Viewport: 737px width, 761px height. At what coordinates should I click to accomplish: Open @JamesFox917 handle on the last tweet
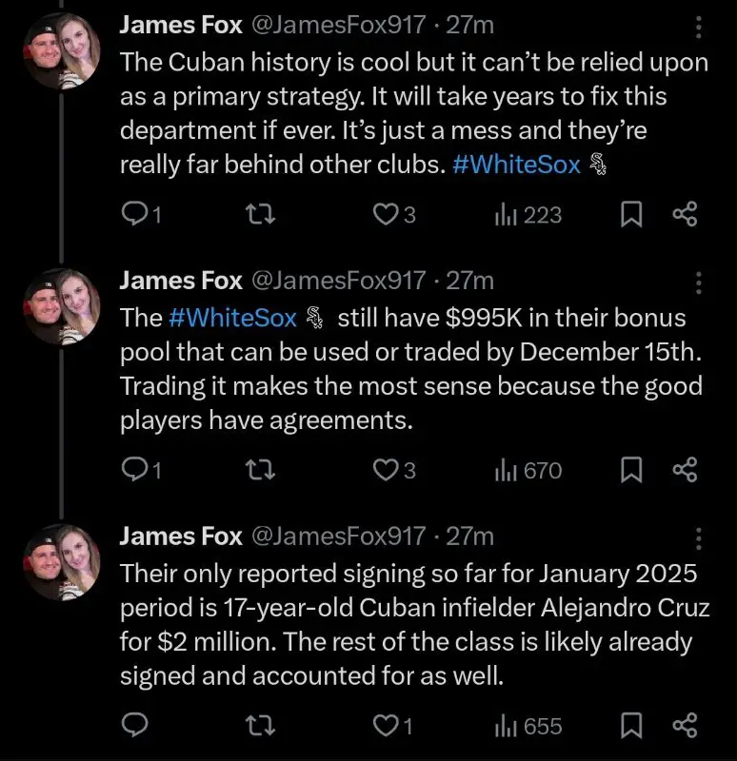click(x=337, y=537)
